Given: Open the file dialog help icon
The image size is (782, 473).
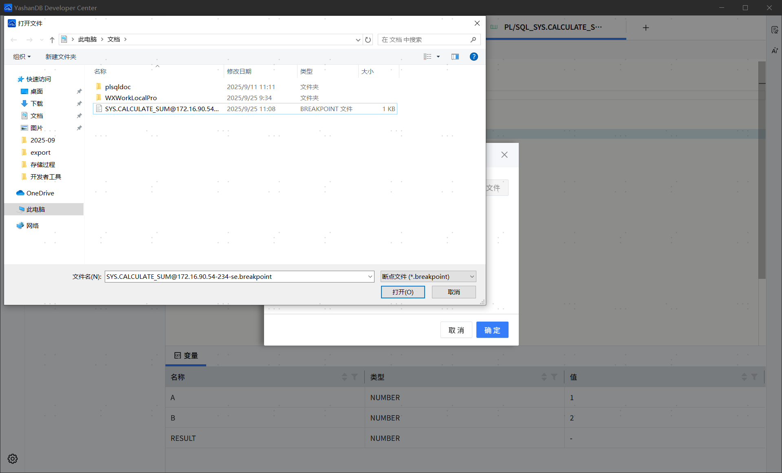Looking at the screenshot, I should pyautogui.click(x=474, y=57).
